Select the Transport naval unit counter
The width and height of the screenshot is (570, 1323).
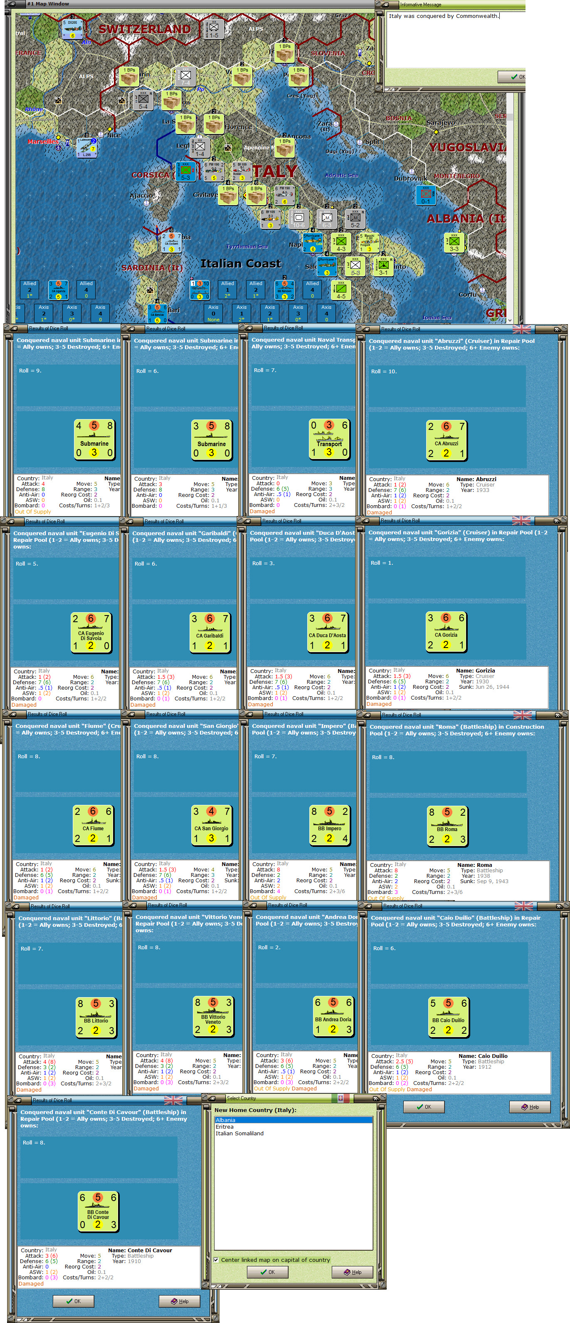[x=329, y=439]
